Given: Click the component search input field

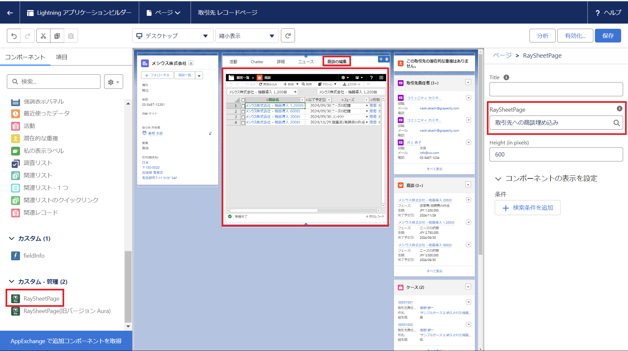Looking at the screenshot, I should coord(54,82).
